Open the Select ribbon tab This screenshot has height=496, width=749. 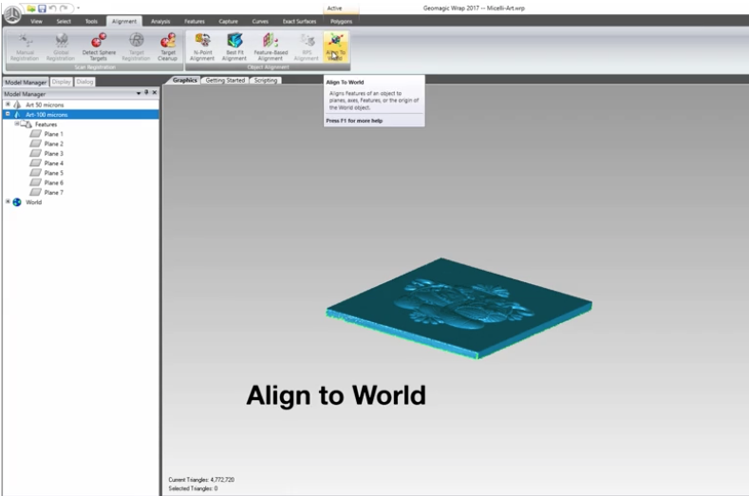click(x=64, y=22)
